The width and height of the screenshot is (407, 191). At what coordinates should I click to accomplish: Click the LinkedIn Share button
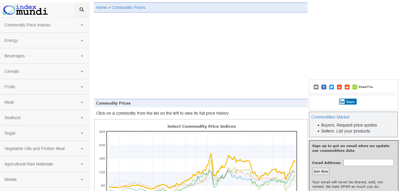pos(348,102)
